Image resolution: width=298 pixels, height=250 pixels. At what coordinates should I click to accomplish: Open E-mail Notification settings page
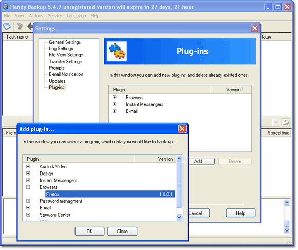pyautogui.click(x=66, y=74)
